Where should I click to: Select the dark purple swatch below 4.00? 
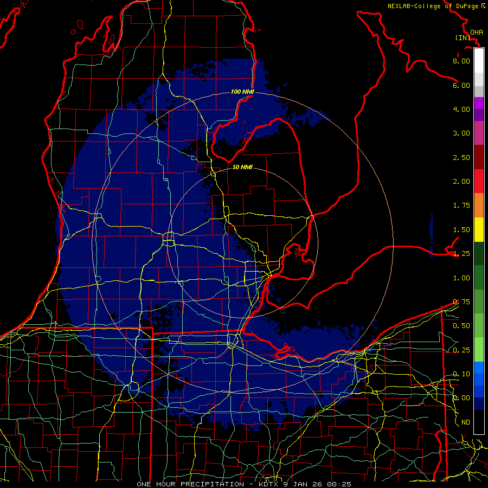[479, 115]
